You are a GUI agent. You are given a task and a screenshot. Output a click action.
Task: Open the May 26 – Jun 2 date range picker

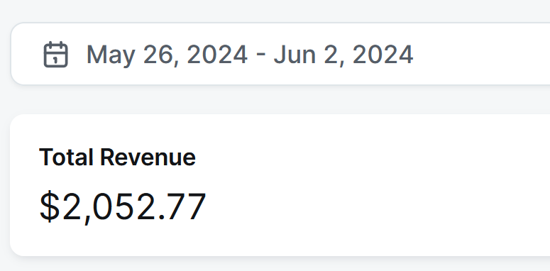click(280, 54)
